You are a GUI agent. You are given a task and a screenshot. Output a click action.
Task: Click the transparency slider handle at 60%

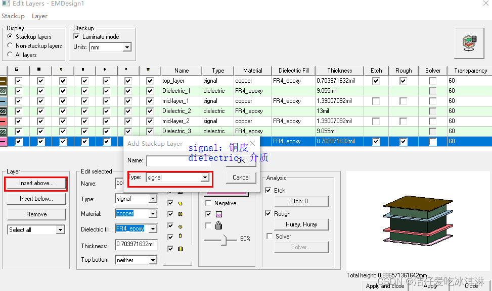point(223,240)
